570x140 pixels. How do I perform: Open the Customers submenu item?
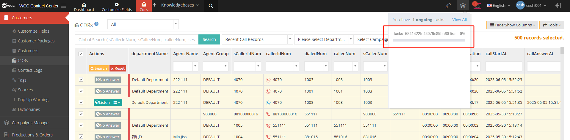click(x=28, y=51)
